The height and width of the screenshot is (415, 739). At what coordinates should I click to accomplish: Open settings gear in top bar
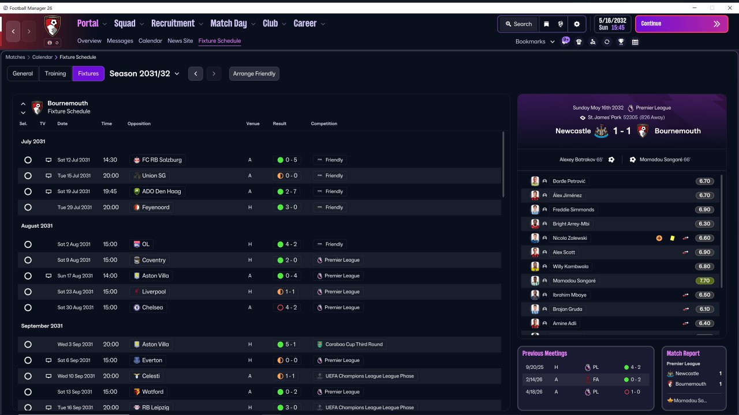click(x=577, y=24)
